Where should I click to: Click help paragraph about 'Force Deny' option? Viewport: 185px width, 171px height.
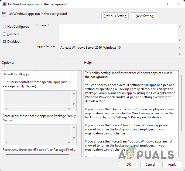[x=129, y=145]
